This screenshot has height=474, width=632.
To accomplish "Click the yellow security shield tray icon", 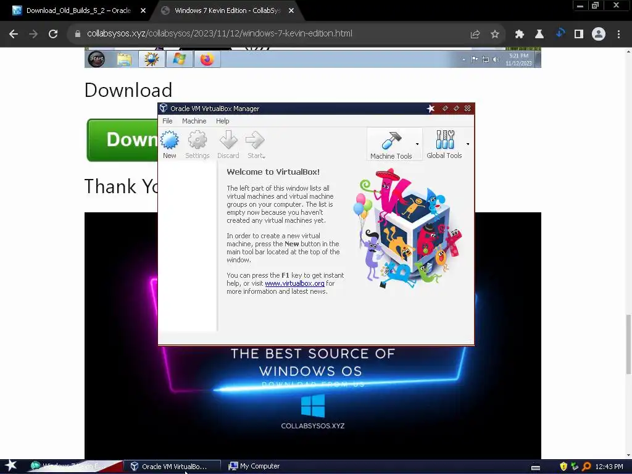I will (563, 467).
